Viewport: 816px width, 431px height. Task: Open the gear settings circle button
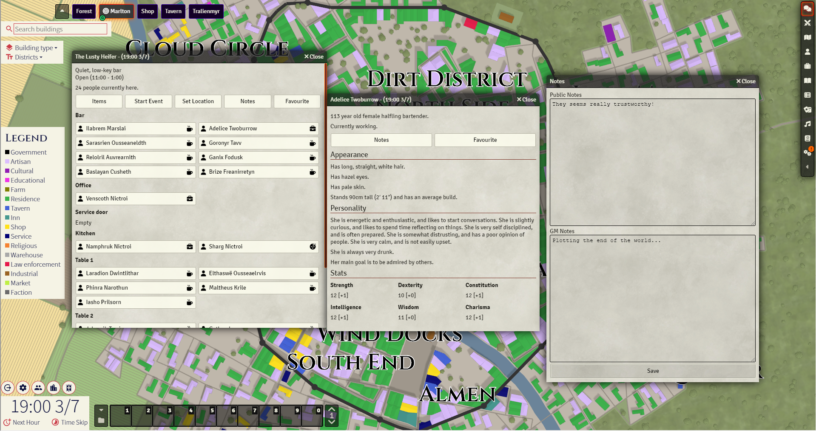[x=23, y=388]
